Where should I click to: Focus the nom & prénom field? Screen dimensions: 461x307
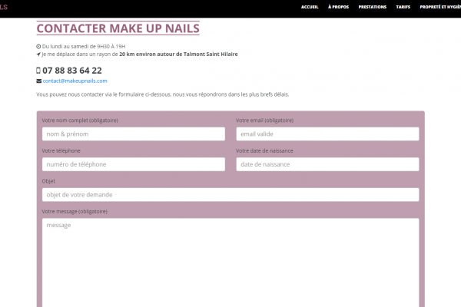[x=134, y=134]
